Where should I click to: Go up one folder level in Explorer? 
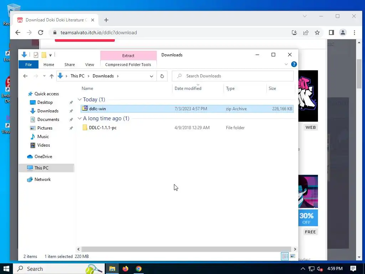(52, 76)
